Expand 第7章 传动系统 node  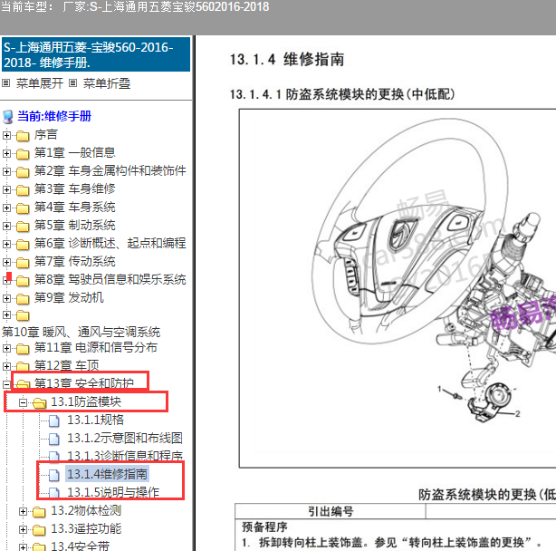pyautogui.click(x=6, y=262)
